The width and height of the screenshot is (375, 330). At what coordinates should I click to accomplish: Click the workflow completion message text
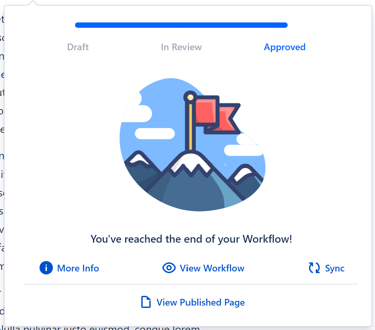click(191, 239)
